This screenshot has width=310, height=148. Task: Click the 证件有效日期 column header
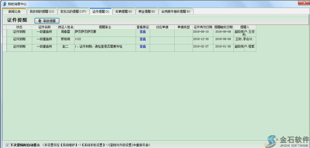click(203, 27)
